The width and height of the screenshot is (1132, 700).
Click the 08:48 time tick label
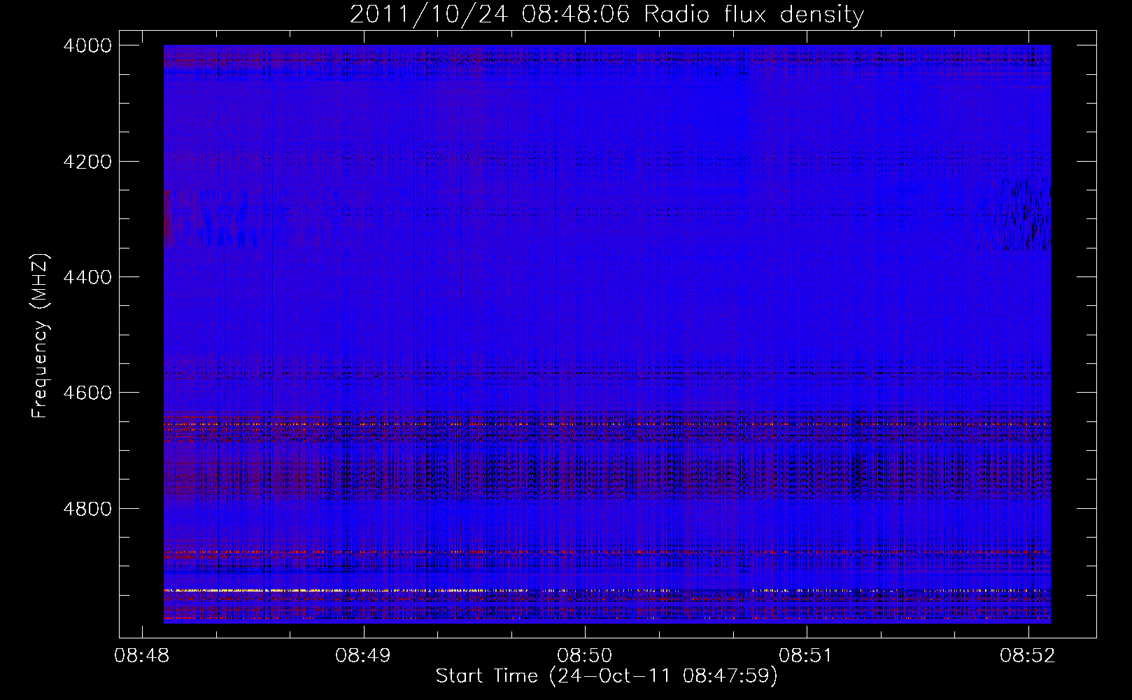(141, 655)
